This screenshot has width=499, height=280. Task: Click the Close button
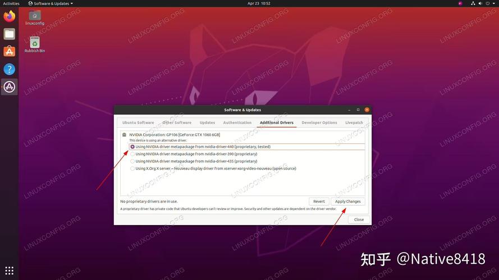359,220
